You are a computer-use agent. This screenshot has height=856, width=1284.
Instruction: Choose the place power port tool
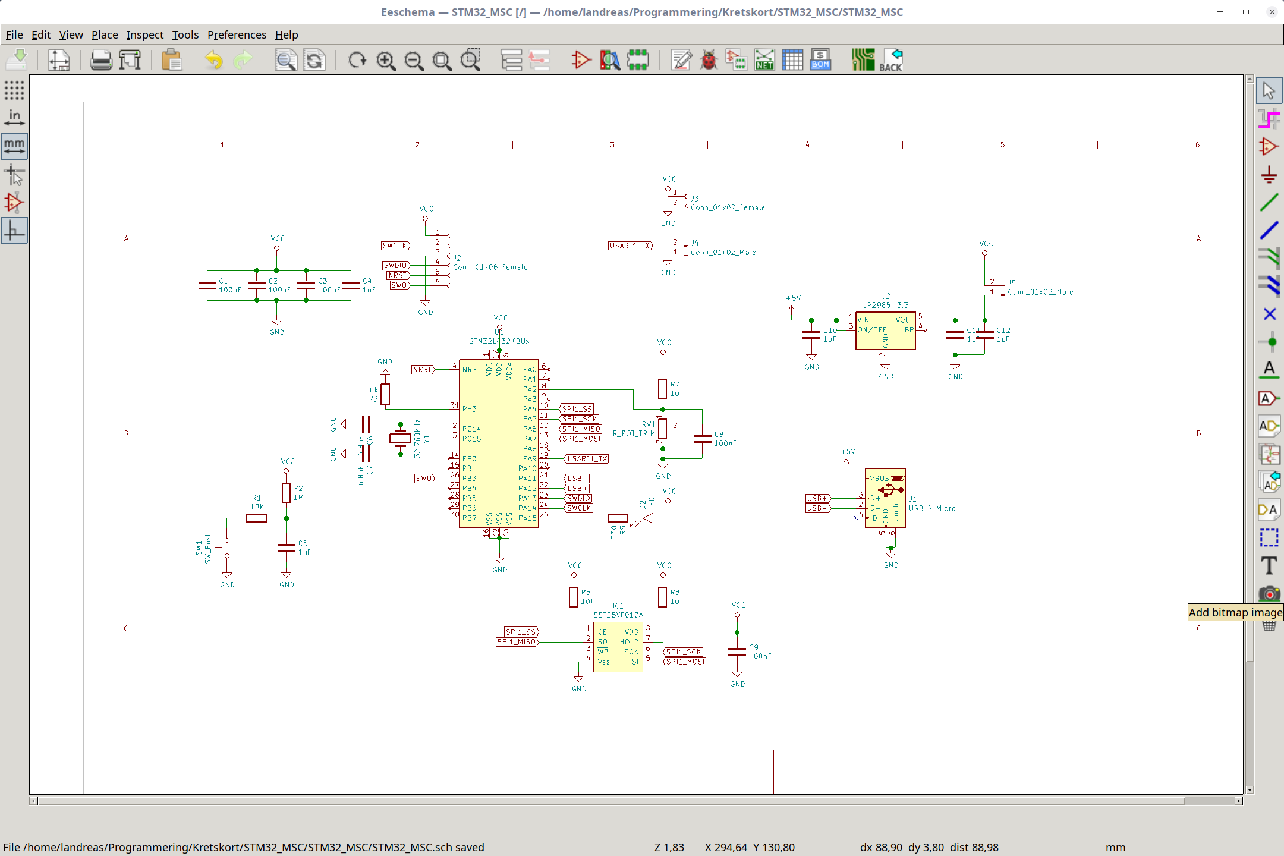coord(1269,175)
